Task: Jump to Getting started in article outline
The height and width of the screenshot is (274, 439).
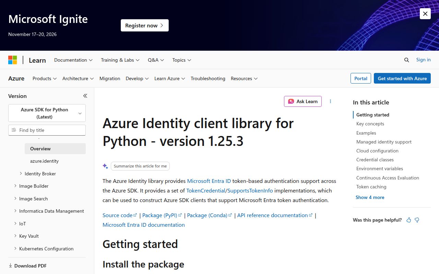Action: point(373,115)
